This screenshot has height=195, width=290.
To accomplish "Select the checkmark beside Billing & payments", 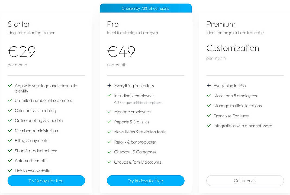I will (10, 141).
